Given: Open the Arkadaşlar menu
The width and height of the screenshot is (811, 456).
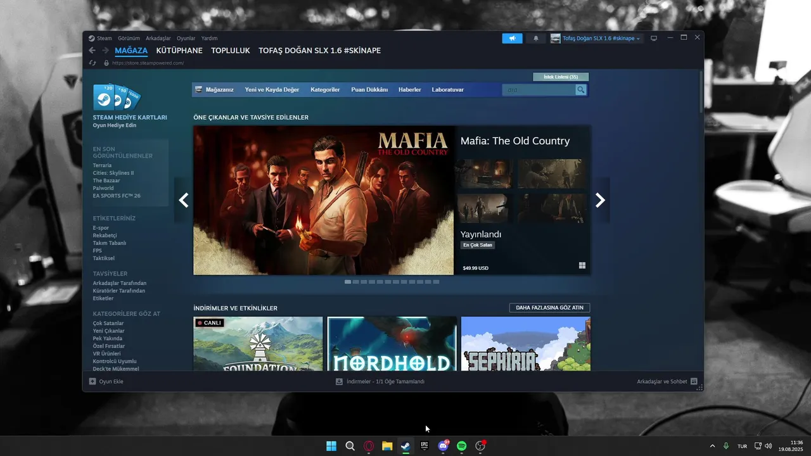Looking at the screenshot, I should pyautogui.click(x=158, y=39).
